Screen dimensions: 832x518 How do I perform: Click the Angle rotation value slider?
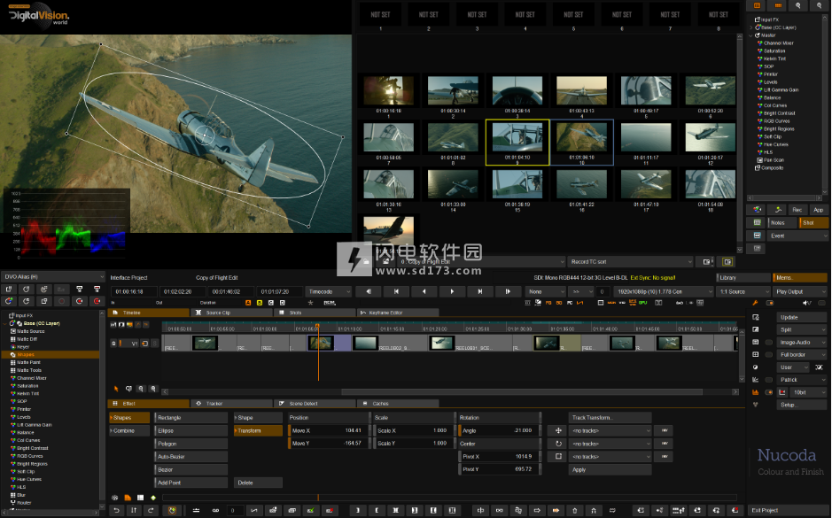500,430
